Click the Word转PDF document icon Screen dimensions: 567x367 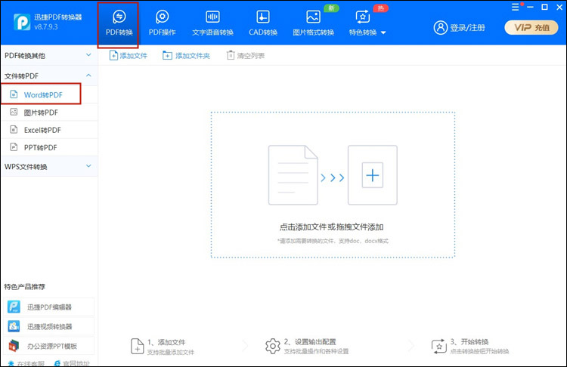click(14, 94)
